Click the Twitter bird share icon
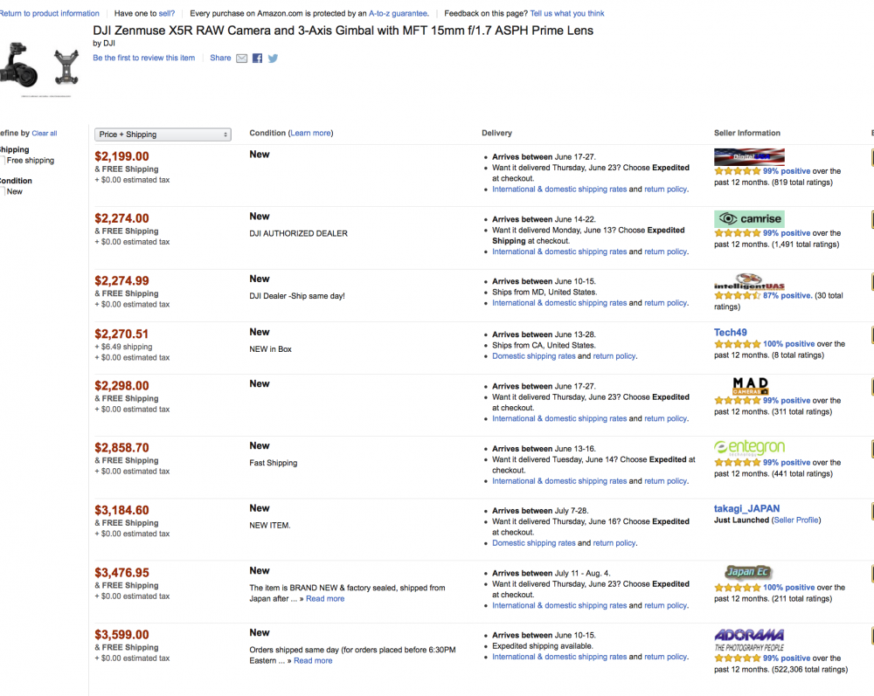 (273, 59)
